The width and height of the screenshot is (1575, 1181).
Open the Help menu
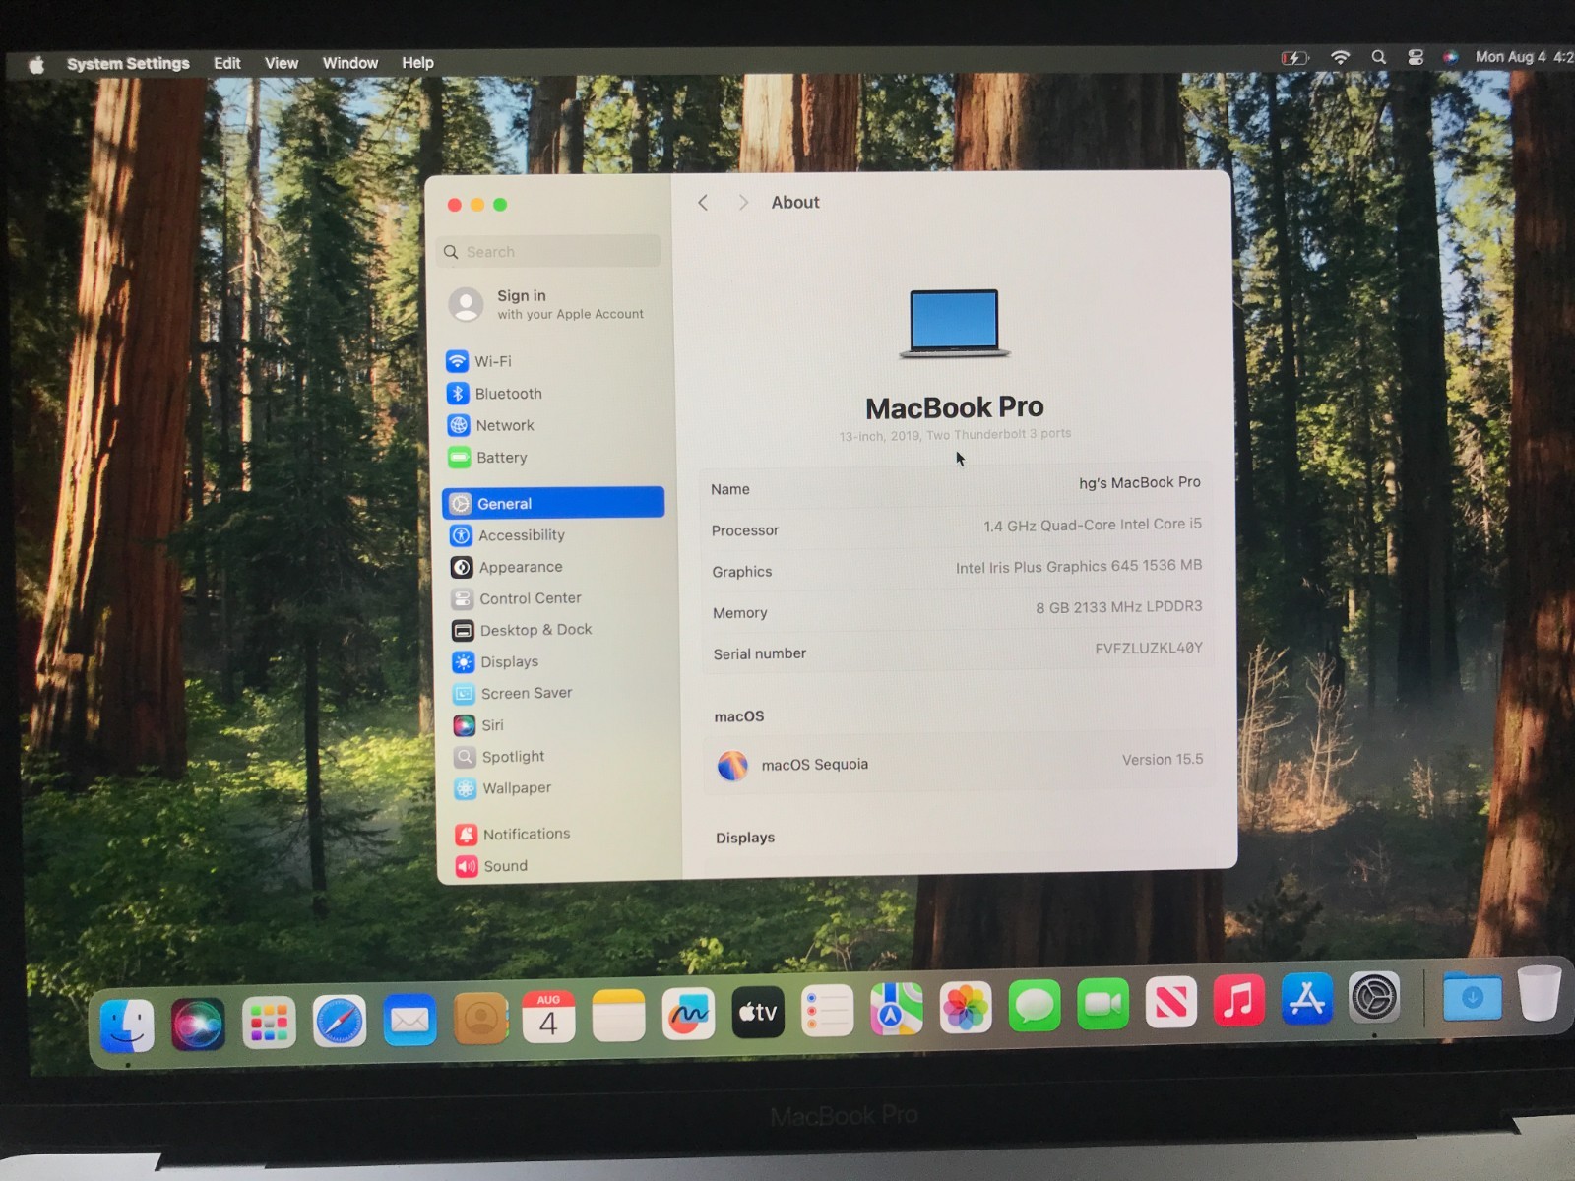[x=416, y=62]
